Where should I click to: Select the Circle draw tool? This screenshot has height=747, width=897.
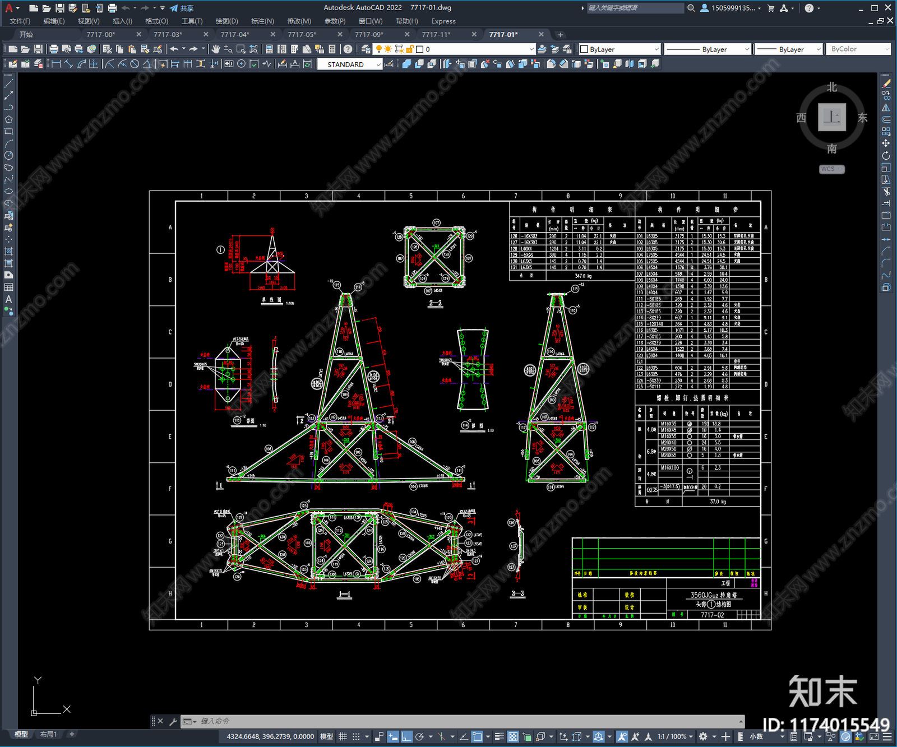pos(8,155)
